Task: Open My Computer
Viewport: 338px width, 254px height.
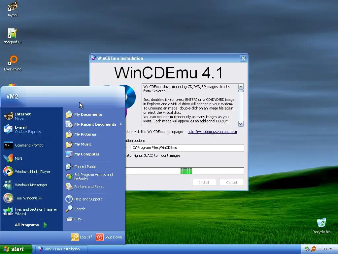Action: (x=94, y=154)
